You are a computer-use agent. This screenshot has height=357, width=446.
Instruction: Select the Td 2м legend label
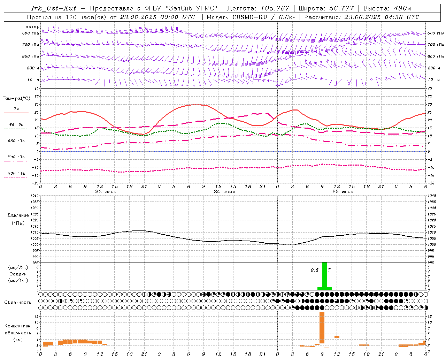16,125
